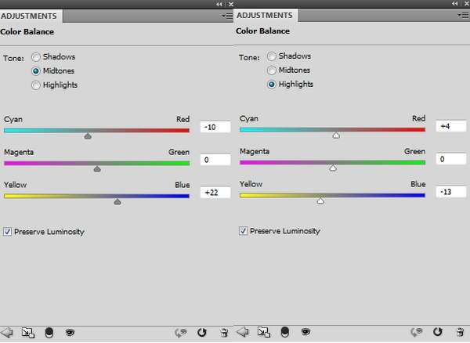Close the left Adjustments panel

coord(230,4)
